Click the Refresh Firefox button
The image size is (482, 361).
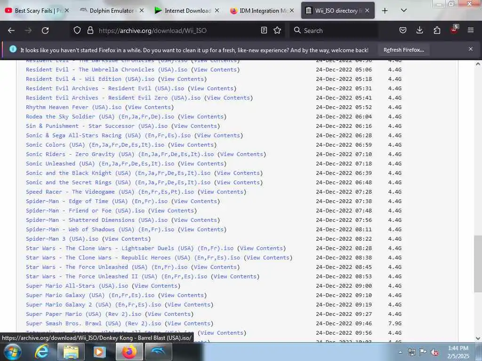pyautogui.click(x=403, y=50)
